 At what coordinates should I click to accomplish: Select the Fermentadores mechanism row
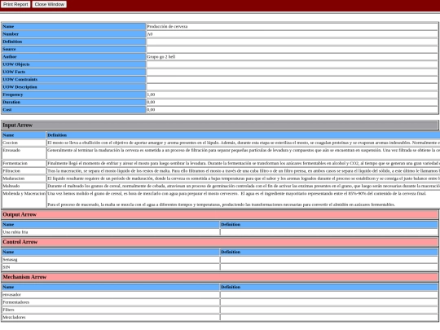pyautogui.click(x=220, y=302)
